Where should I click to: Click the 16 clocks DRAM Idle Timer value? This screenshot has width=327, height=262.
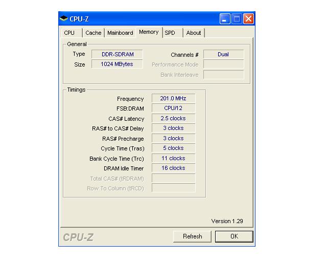point(174,168)
